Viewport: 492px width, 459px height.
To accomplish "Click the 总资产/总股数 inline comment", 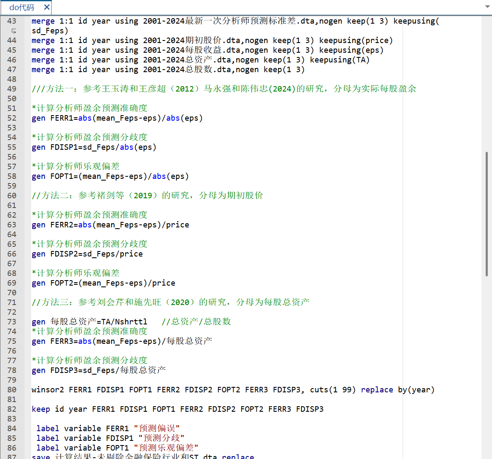I will pyautogui.click(x=196, y=322).
